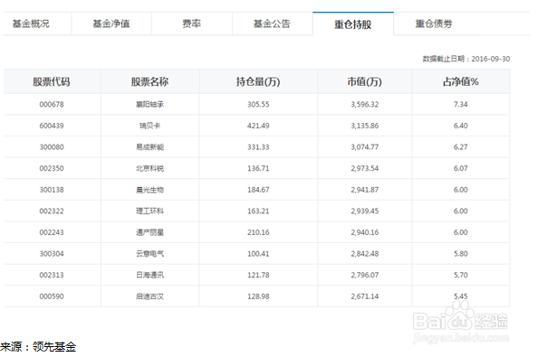Click market value 3,135.86

tap(365, 126)
